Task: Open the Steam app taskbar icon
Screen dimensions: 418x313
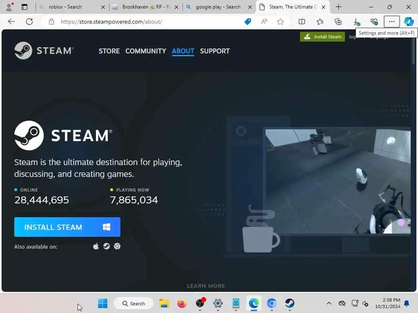Action: pos(289,303)
